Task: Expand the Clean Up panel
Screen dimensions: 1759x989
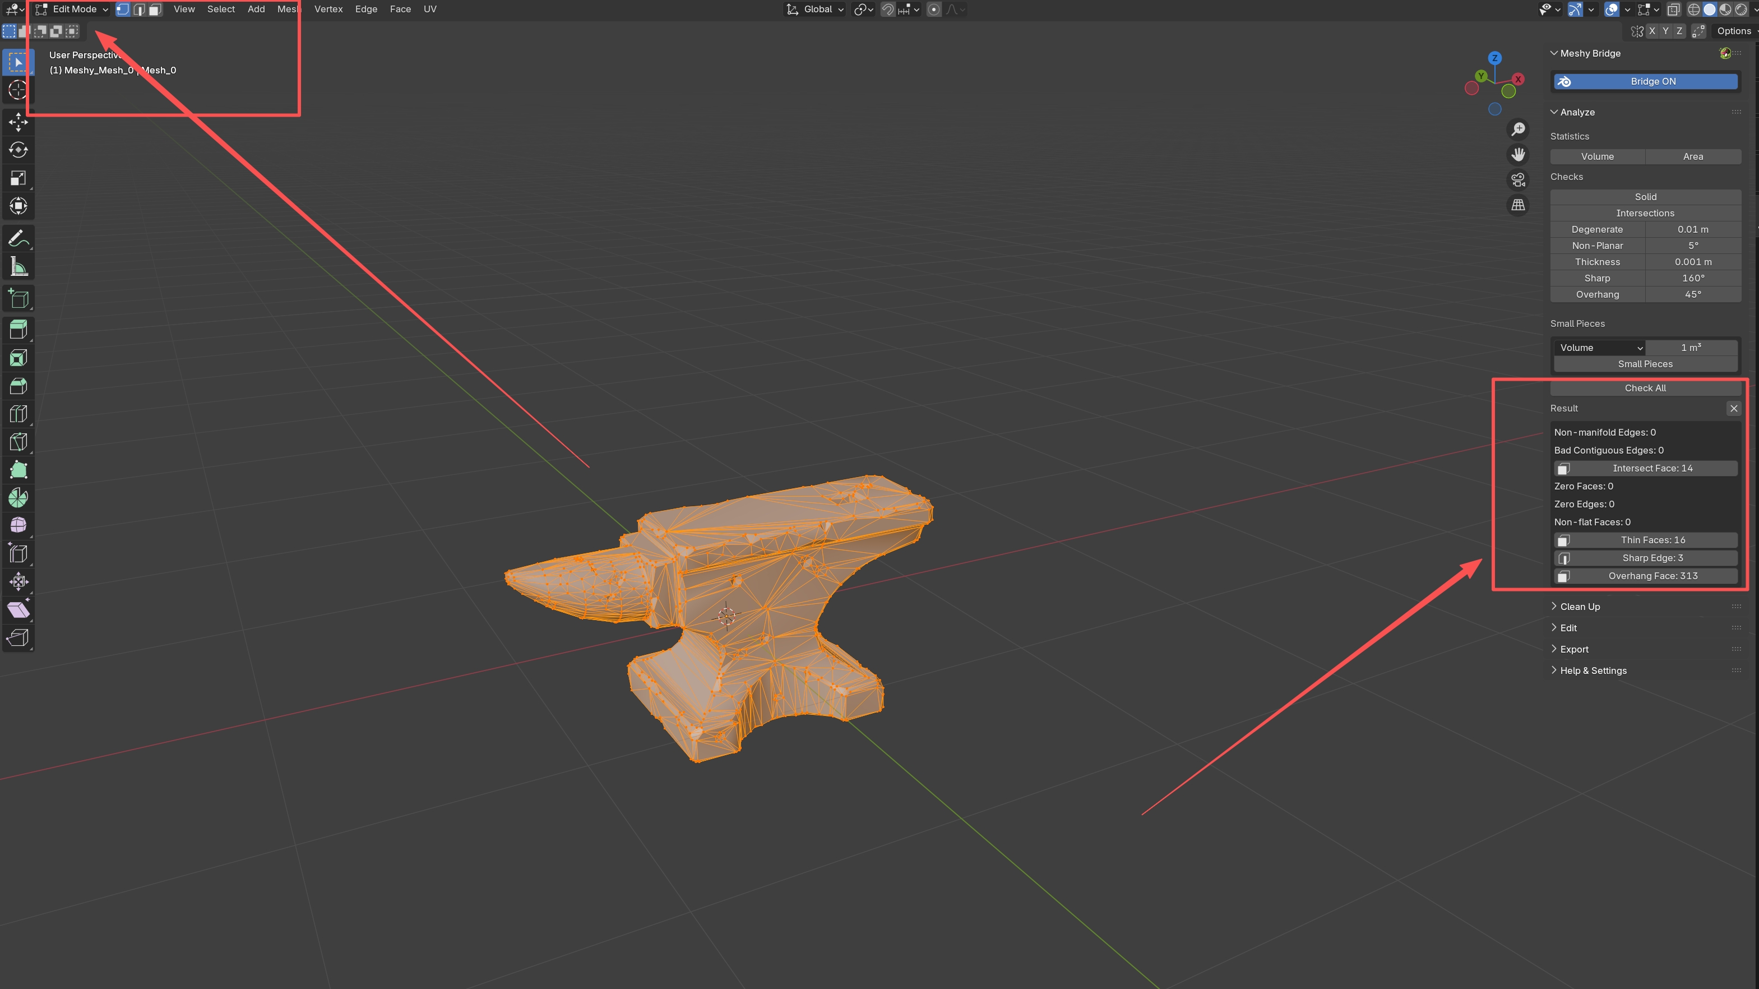Action: click(x=1580, y=607)
